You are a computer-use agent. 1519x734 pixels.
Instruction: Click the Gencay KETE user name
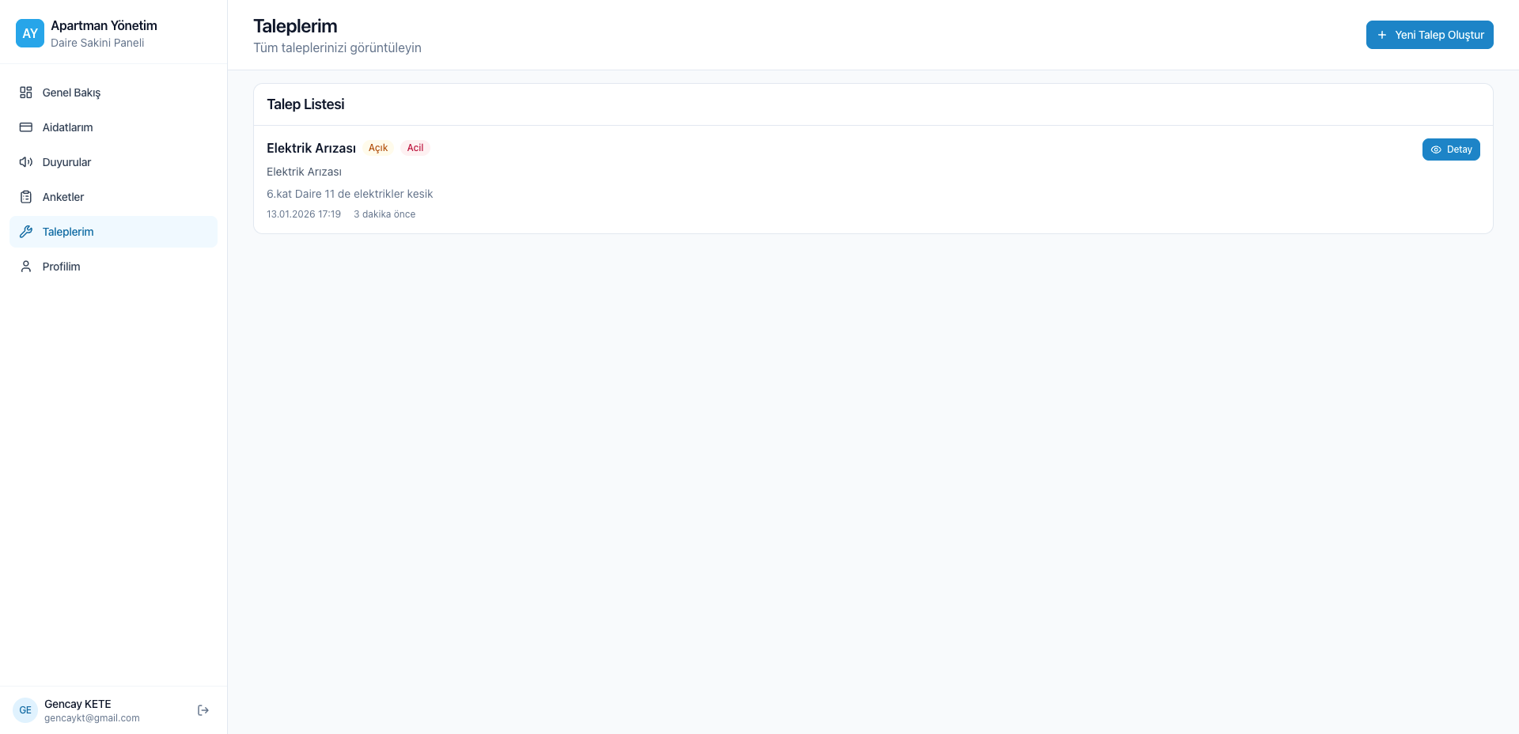tap(78, 704)
